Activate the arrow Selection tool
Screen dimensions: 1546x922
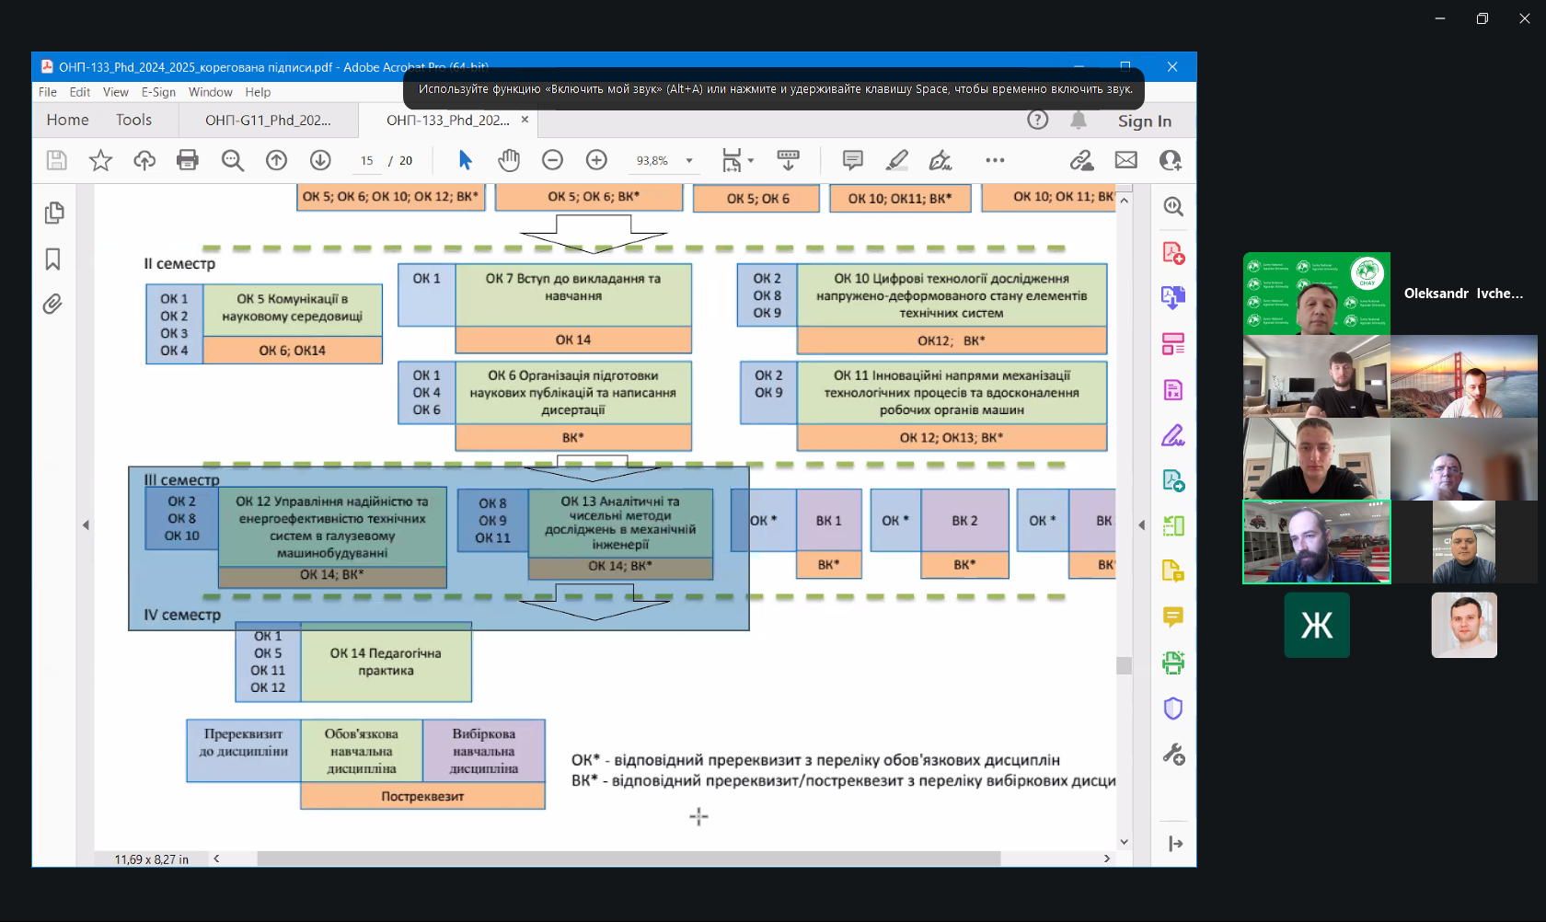pos(465,160)
